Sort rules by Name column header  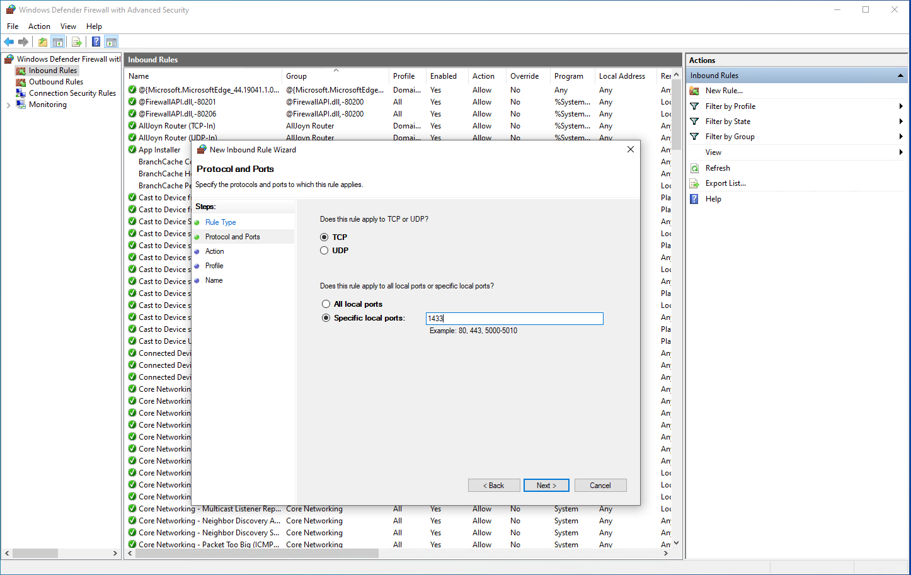[x=139, y=76]
